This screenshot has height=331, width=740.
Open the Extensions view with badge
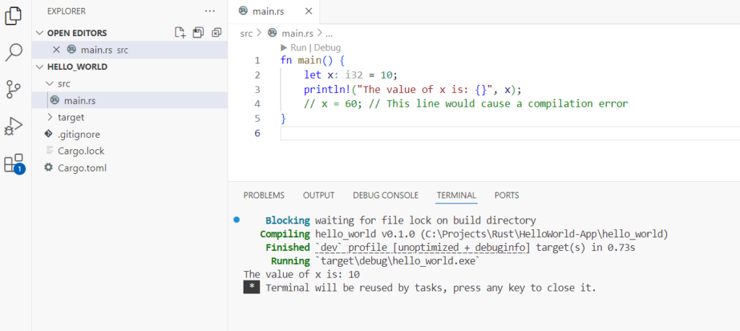[x=14, y=164]
